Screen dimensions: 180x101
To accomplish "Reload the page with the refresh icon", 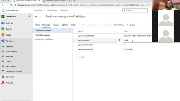I will point(11,5).
